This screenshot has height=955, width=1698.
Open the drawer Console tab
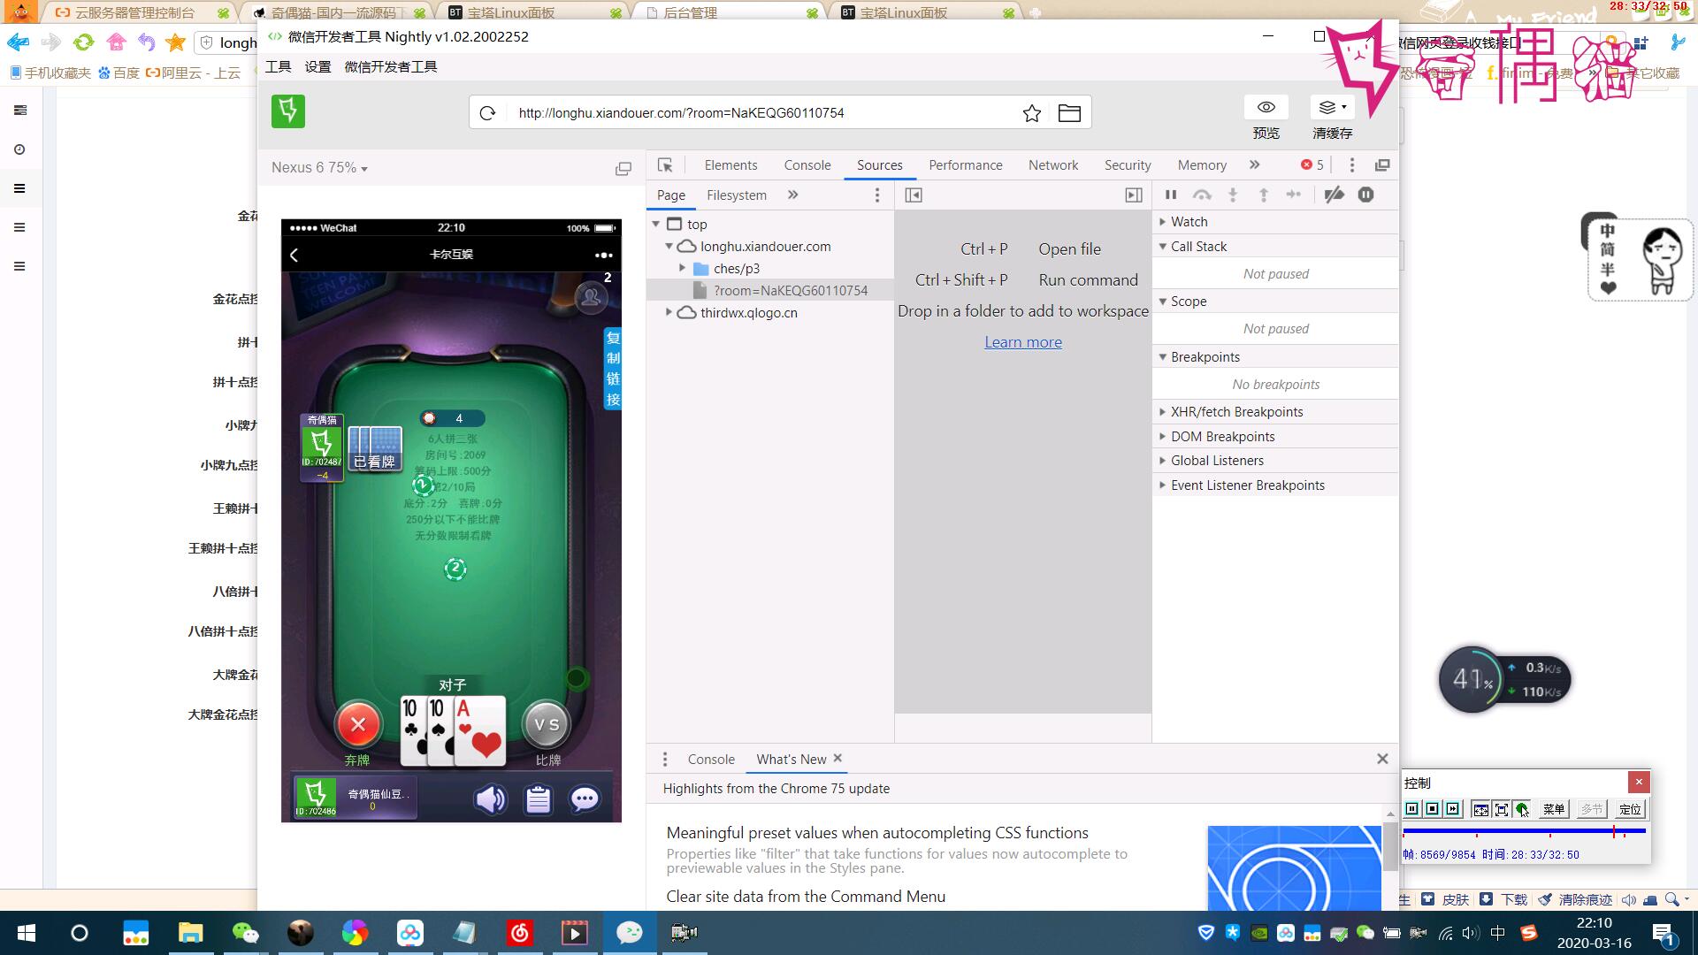[711, 760]
